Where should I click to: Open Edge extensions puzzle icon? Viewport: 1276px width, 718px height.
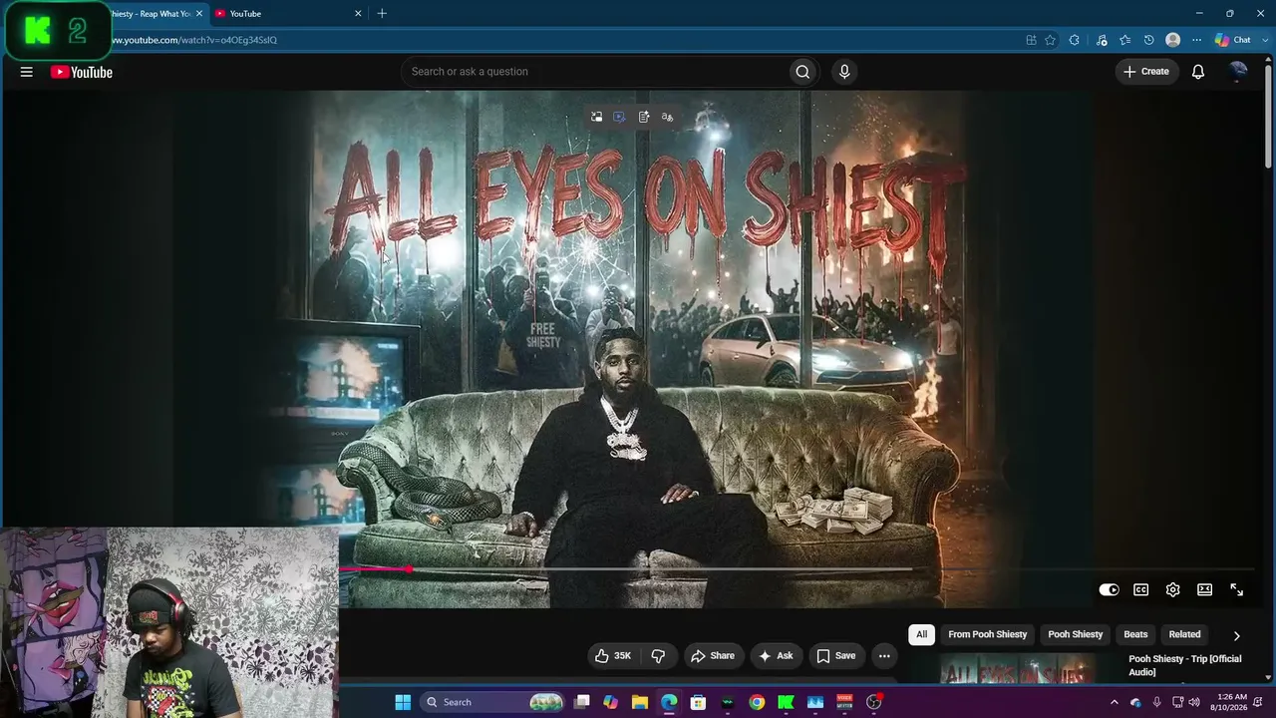(x=1074, y=40)
